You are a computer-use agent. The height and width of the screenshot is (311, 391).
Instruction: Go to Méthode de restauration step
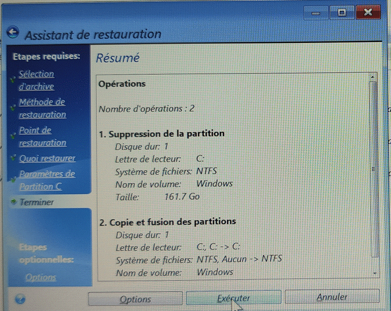(42, 108)
